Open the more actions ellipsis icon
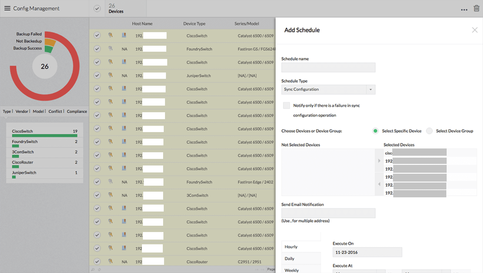This screenshot has width=483, height=273. 464,10
